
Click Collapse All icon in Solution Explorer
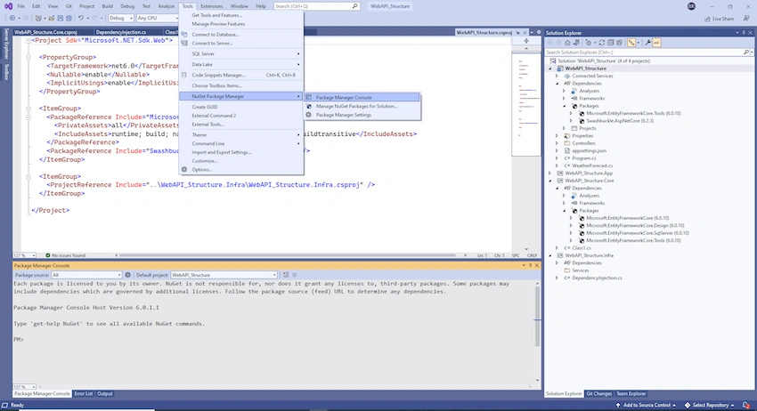610,43
